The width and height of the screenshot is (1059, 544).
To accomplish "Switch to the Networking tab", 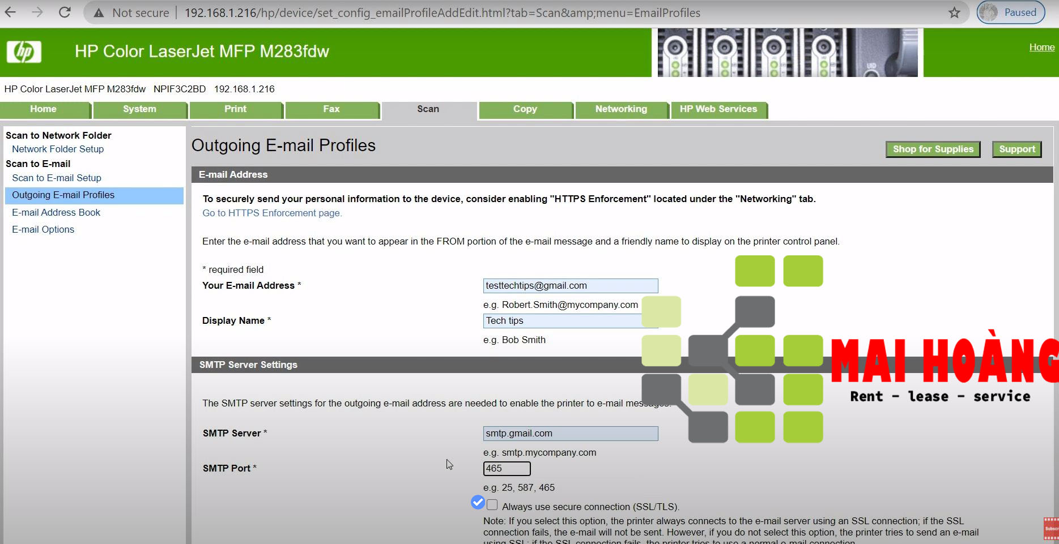I will coord(621,109).
